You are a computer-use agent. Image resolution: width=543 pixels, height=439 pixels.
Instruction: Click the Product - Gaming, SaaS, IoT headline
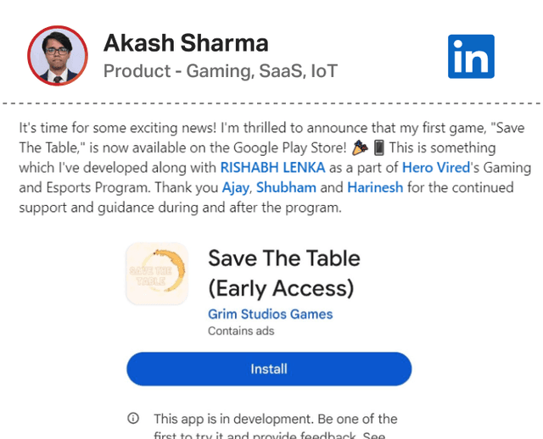tap(221, 71)
